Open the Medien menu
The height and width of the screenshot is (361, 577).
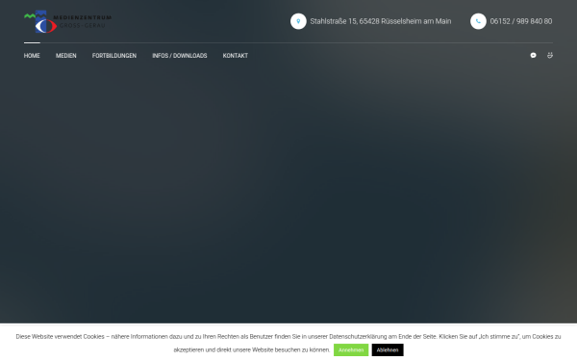[x=66, y=56]
